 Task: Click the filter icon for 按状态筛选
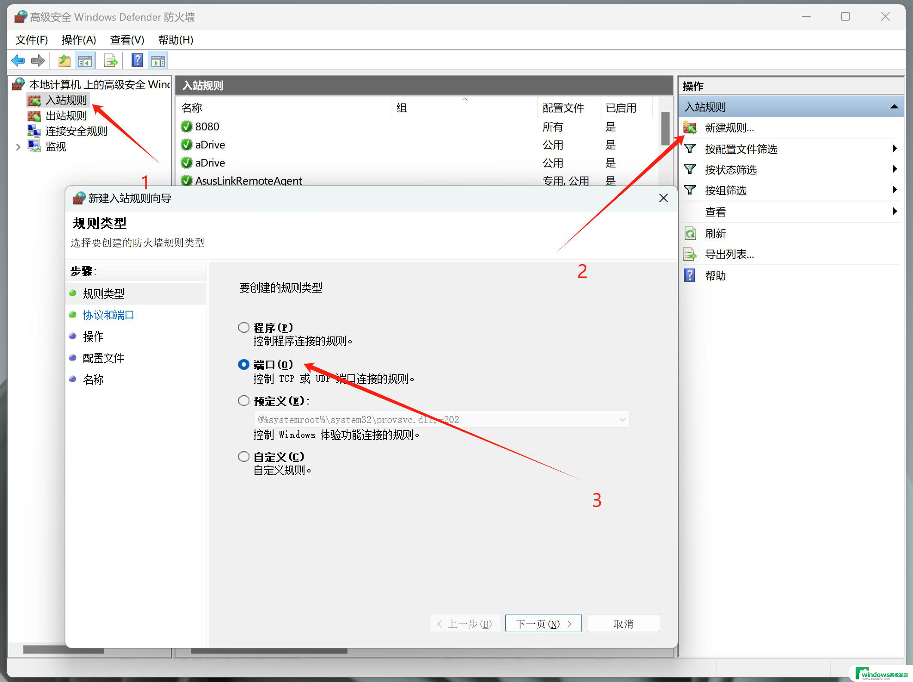click(690, 169)
